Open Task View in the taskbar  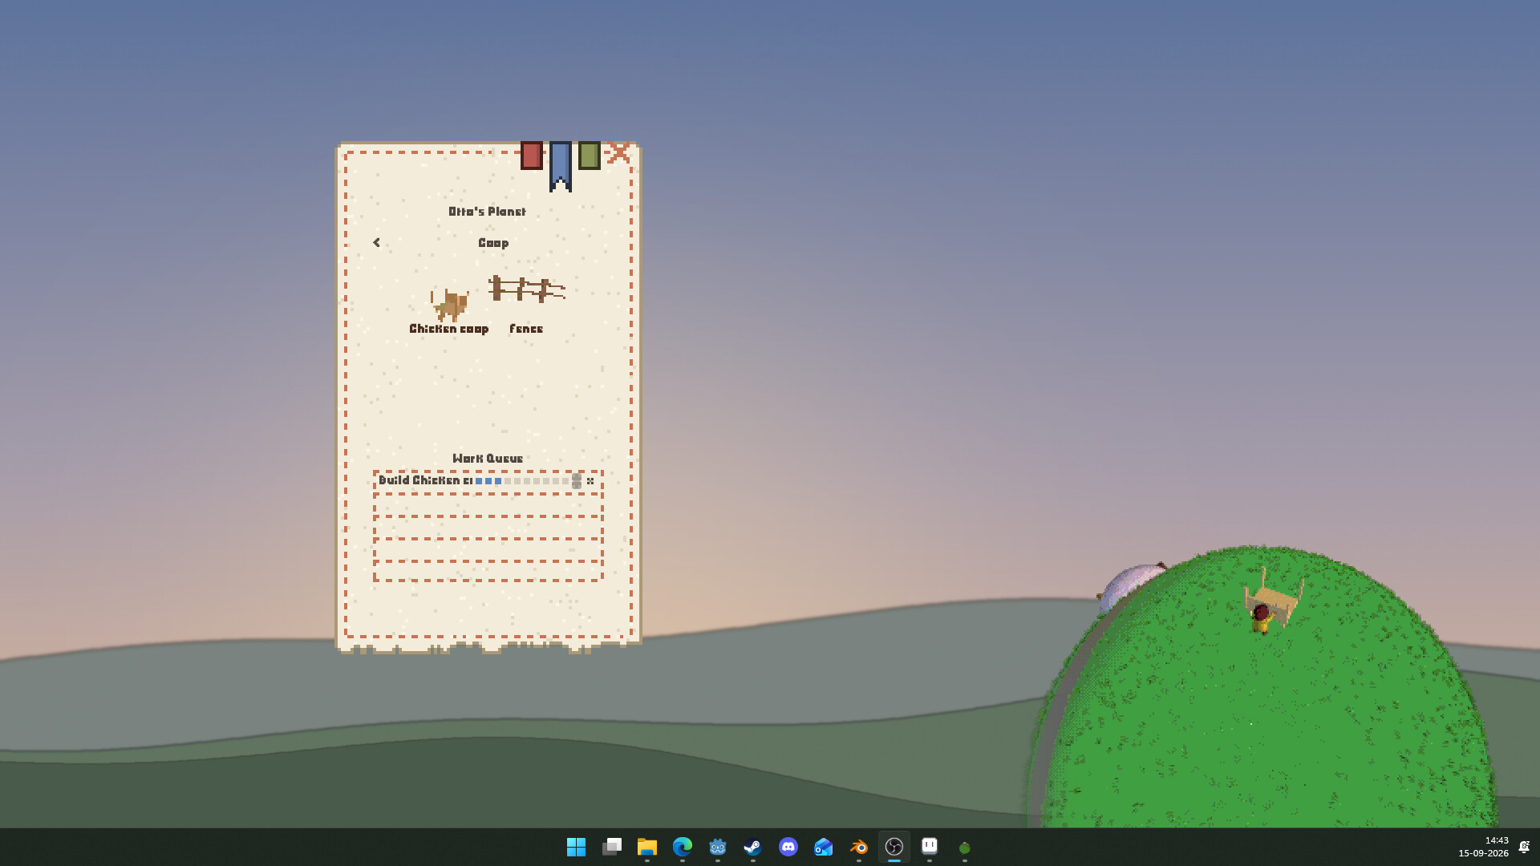612,847
